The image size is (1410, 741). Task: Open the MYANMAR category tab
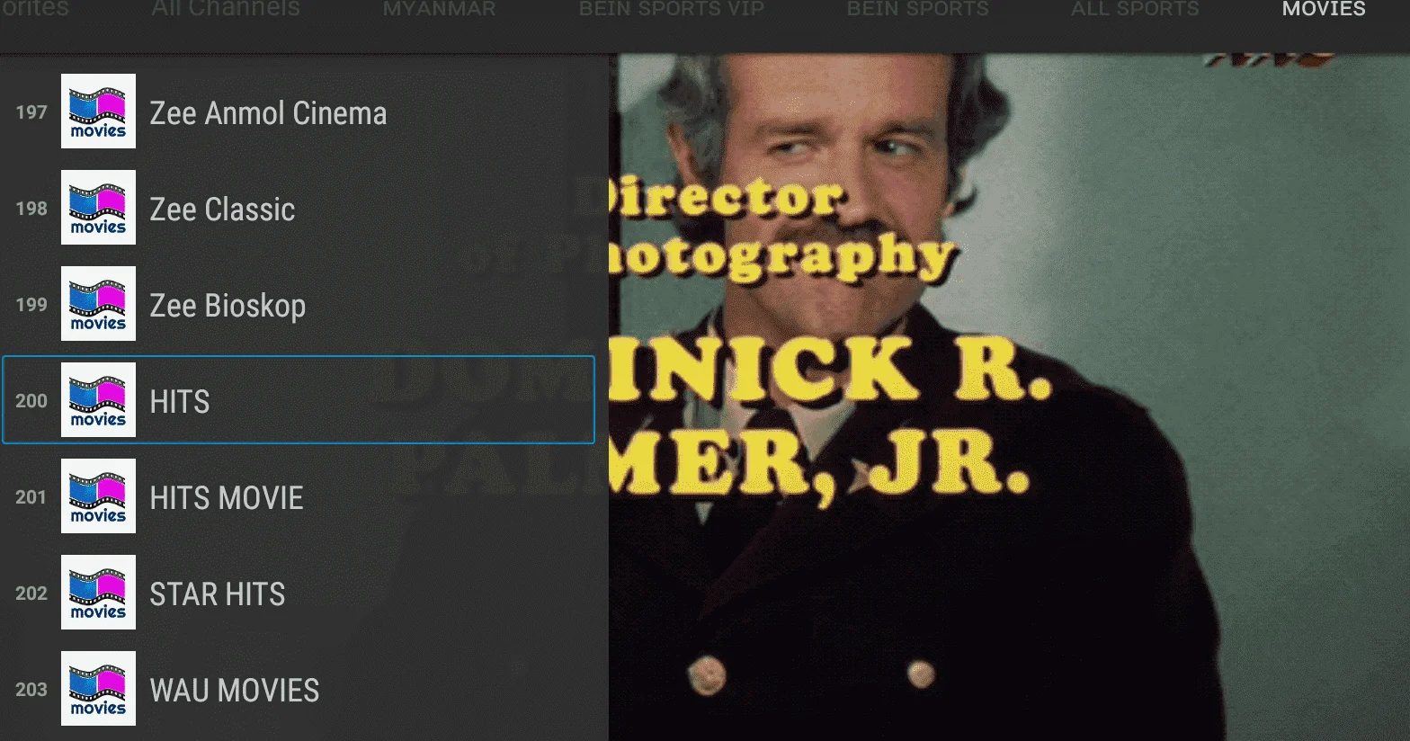pos(440,9)
